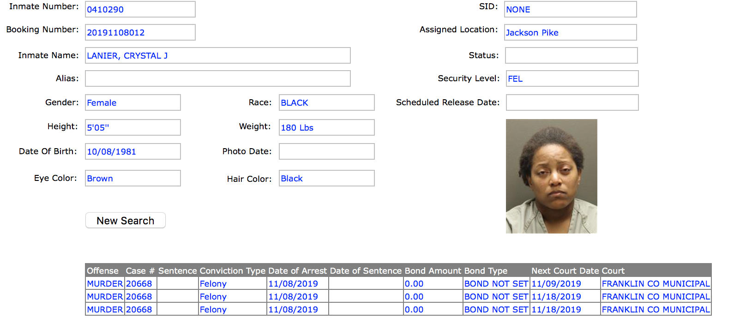Click the Inmate Number field
734x324 pixels.
pos(140,9)
